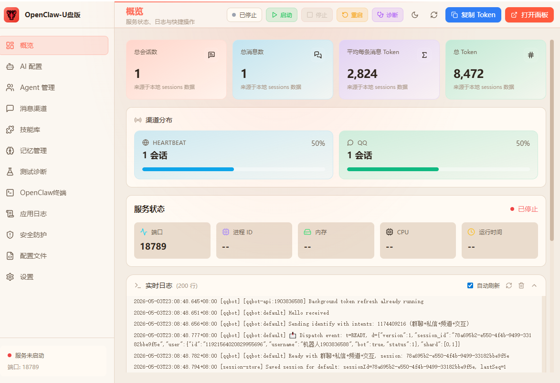
Task: Click the flask icon of 测试诊断
Action: click(x=10, y=172)
